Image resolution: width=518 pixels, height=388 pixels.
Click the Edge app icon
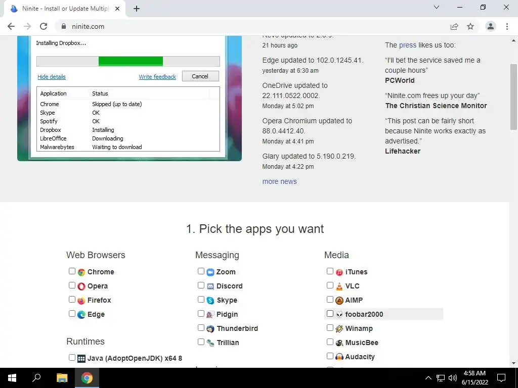pyautogui.click(x=81, y=315)
